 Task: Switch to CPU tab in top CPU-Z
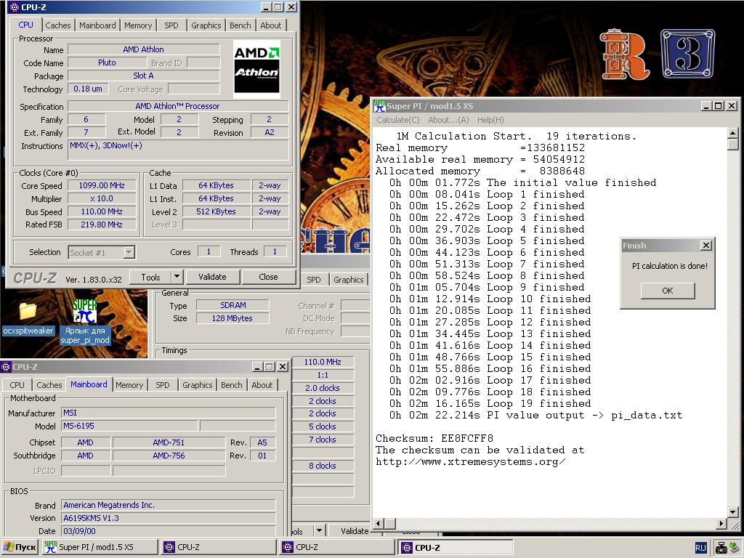[x=25, y=25]
